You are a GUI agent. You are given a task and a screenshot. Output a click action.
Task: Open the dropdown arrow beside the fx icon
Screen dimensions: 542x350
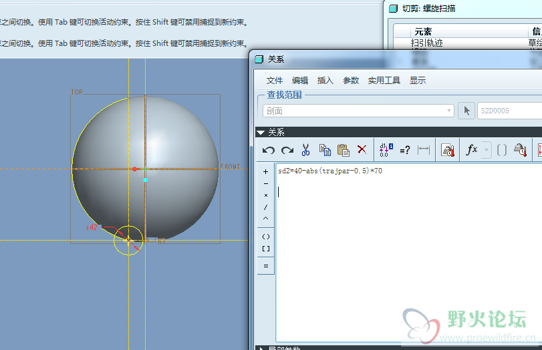coord(487,150)
